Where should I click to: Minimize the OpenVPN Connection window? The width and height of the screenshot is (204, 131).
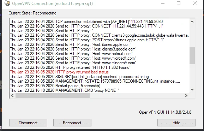[163, 3]
